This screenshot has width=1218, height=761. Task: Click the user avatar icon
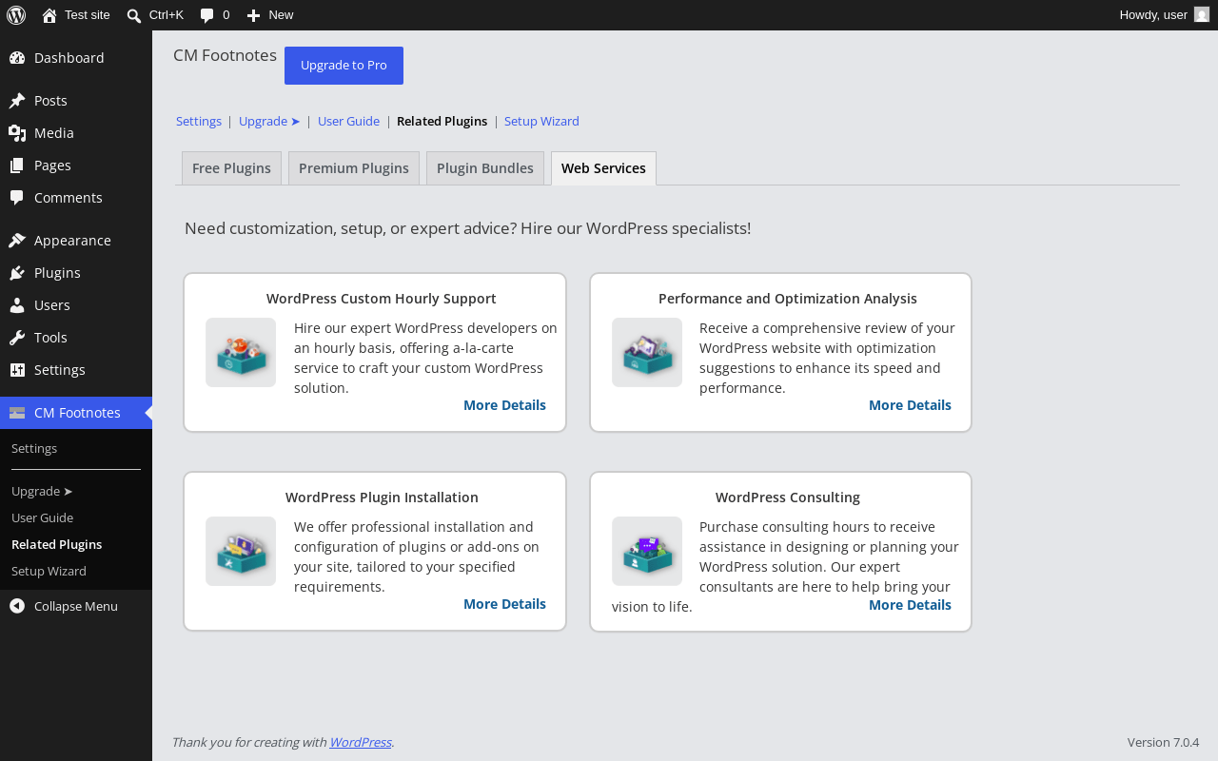tap(1202, 15)
